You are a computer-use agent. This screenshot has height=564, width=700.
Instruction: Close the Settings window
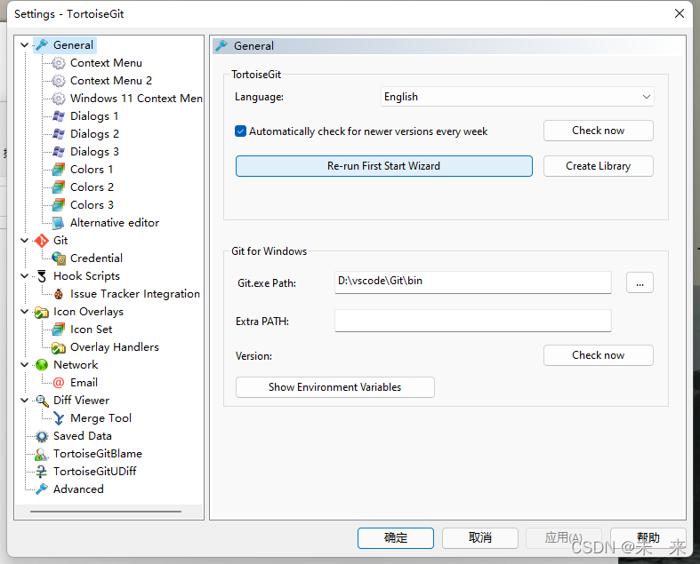coord(679,13)
